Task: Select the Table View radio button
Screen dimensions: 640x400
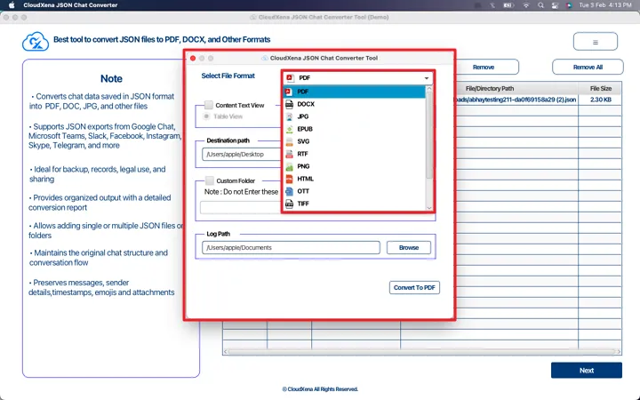Action: (x=208, y=116)
